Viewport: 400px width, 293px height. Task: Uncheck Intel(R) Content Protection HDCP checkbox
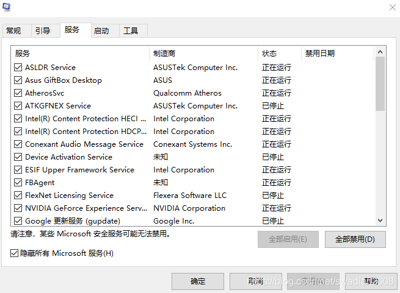click(18, 132)
